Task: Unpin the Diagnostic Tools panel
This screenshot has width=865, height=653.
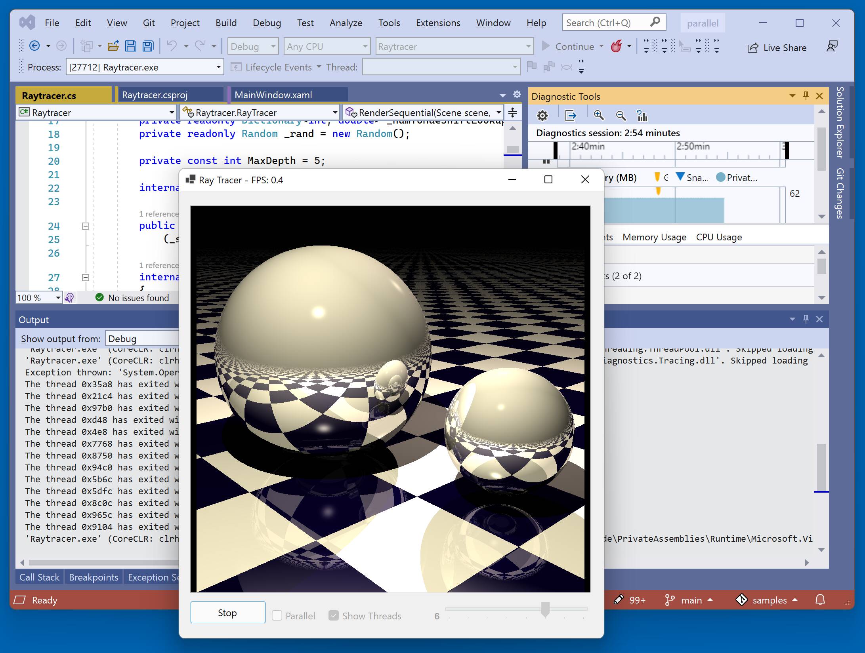Action: (805, 96)
